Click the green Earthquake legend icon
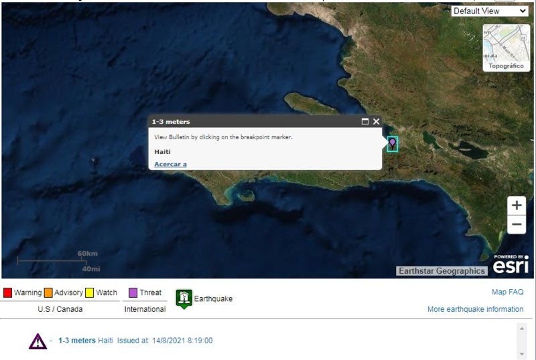Image resolution: width=536 pixels, height=360 pixels. (x=184, y=298)
